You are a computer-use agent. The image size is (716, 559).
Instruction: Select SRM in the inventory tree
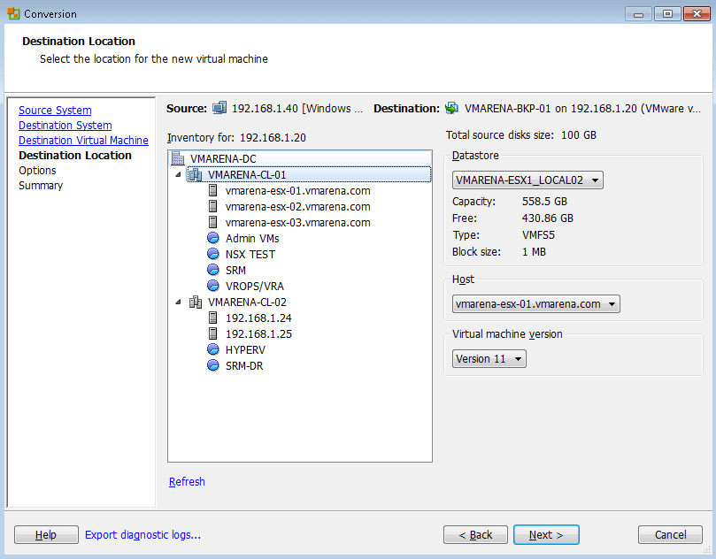click(x=235, y=270)
